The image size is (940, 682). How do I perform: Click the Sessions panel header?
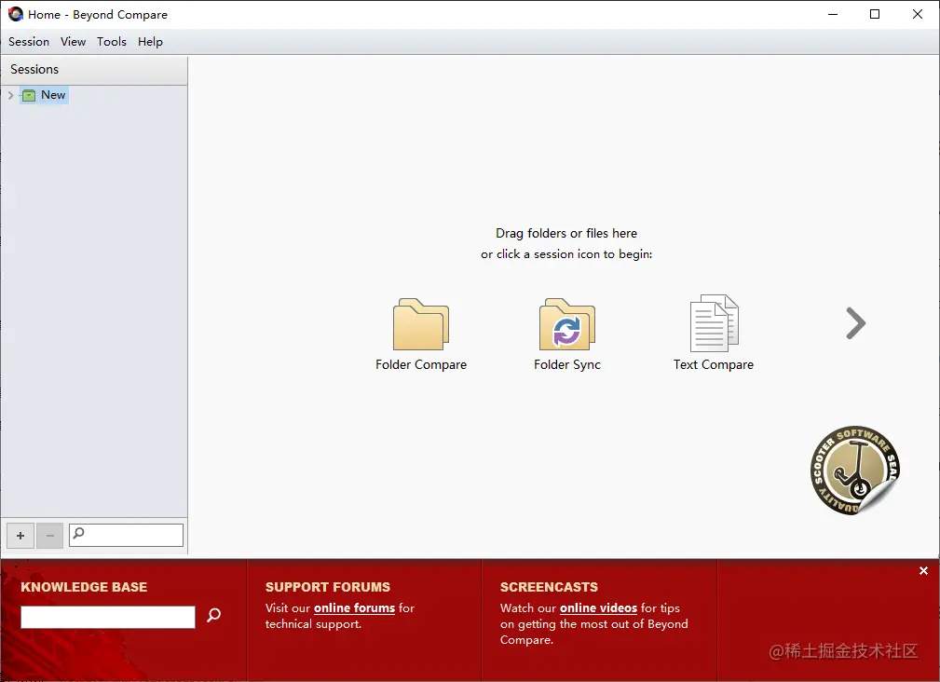(x=94, y=70)
